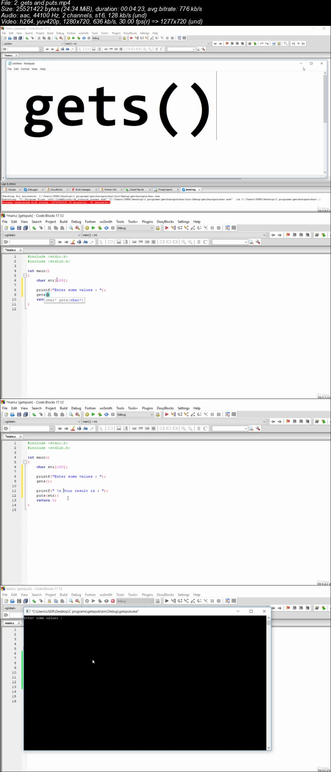The width and height of the screenshot is (331, 772).
Task: Click Save icon in the gets tooltip frame
Action: [19, 228]
